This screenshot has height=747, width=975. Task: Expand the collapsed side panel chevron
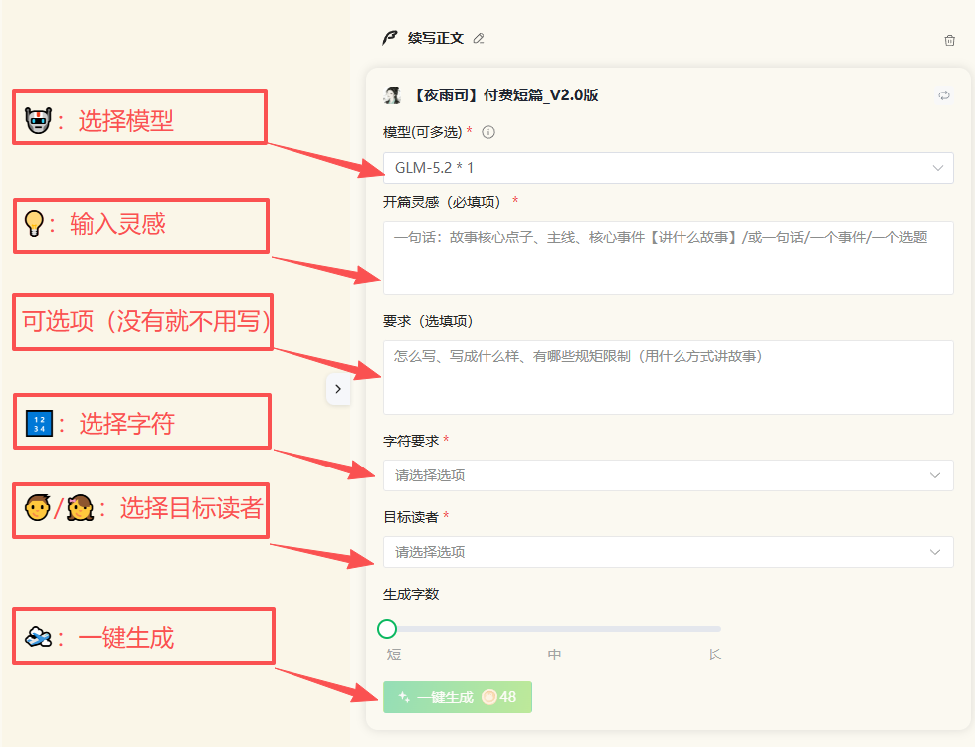[x=338, y=389]
